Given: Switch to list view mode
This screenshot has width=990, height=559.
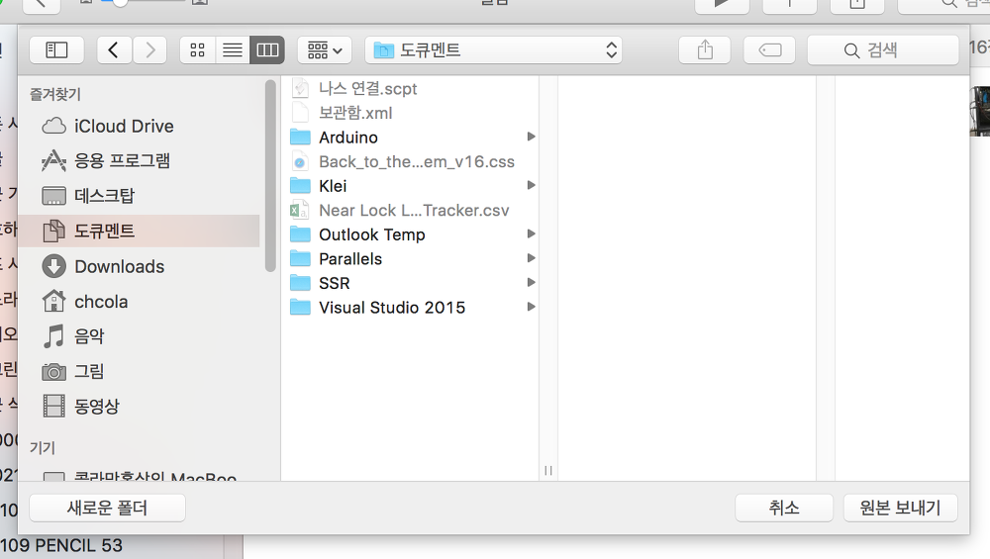Looking at the screenshot, I should (x=233, y=49).
